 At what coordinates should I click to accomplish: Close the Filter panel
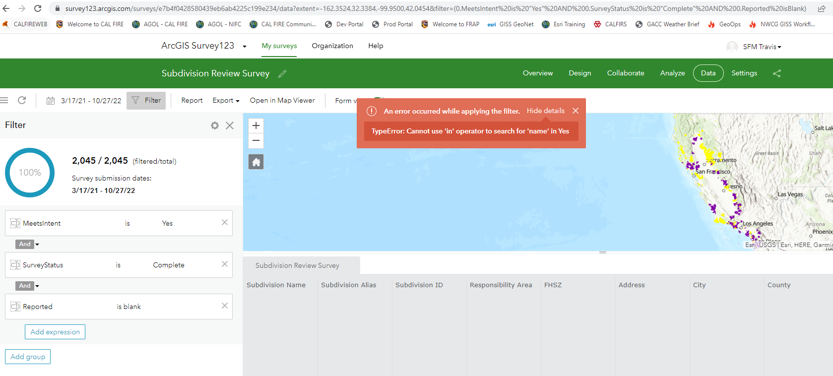tap(230, 125)
